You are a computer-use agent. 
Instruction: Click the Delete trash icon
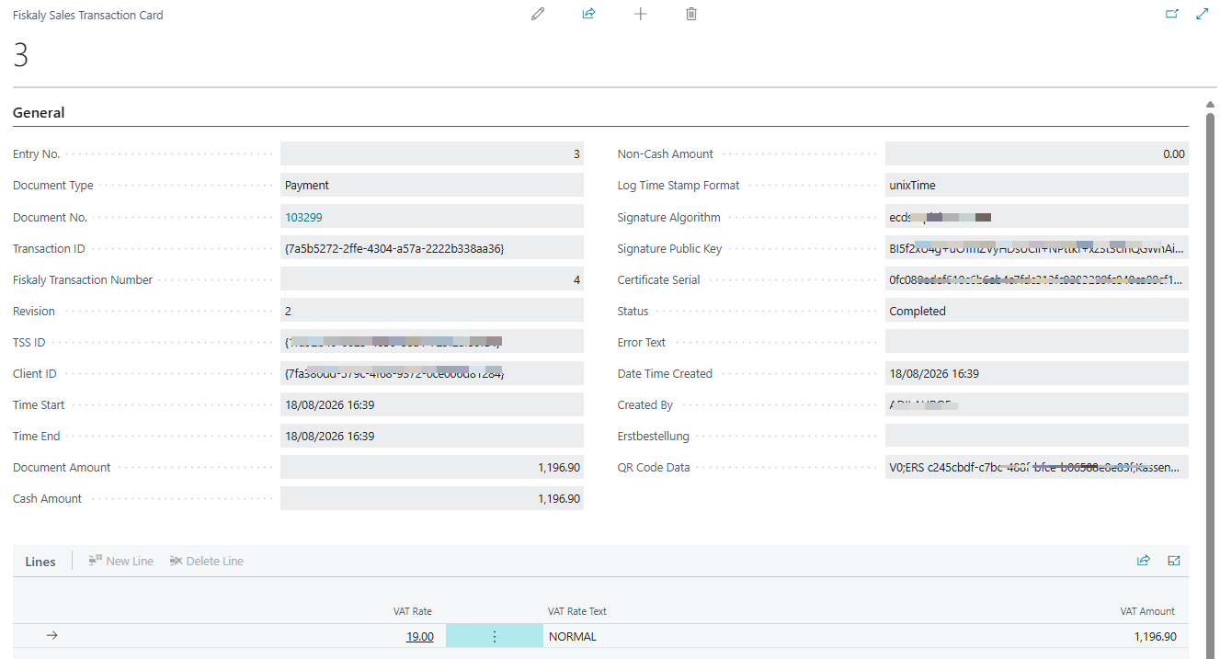[691, 14]
